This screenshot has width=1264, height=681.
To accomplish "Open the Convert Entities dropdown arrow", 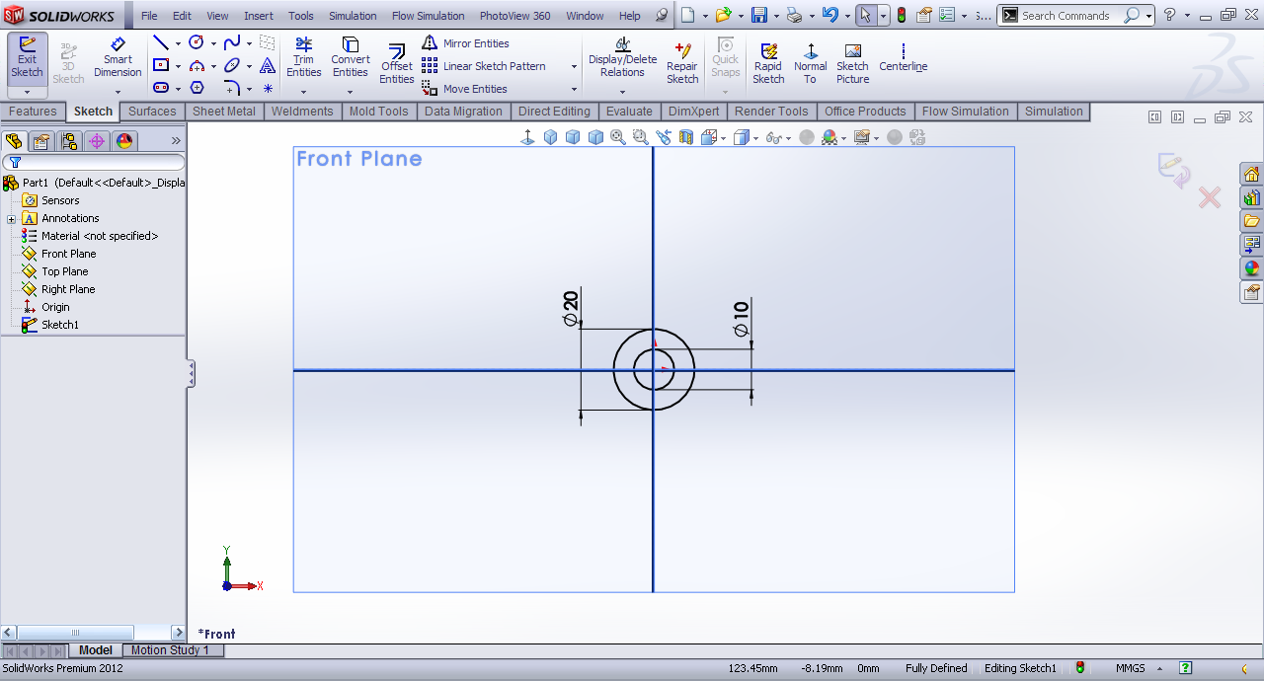I will (x=350, y=93).
